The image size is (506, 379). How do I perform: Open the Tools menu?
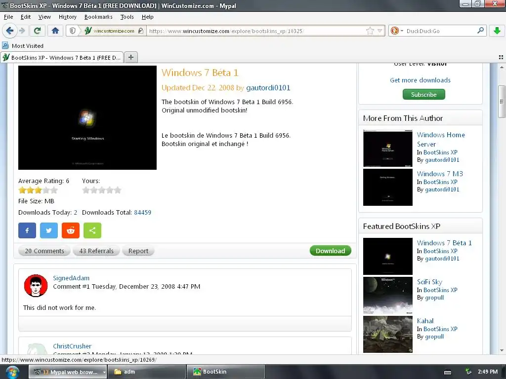pos(127,17)
